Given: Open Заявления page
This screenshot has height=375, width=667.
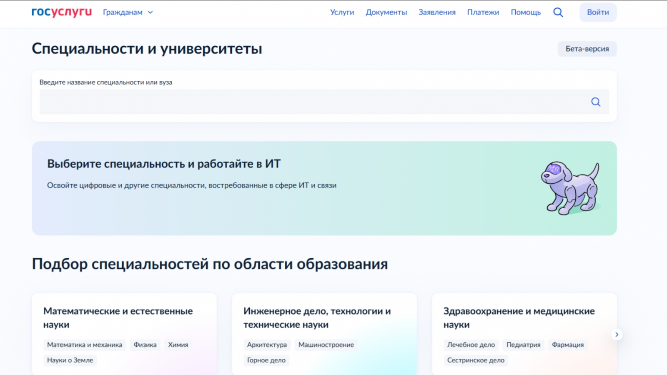Looking at the screenshot, I should (437, 12).
